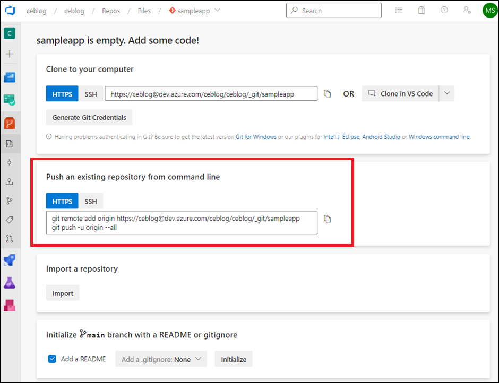
Task: Expand the sampleapp repository dropdown
Action: 218,10
